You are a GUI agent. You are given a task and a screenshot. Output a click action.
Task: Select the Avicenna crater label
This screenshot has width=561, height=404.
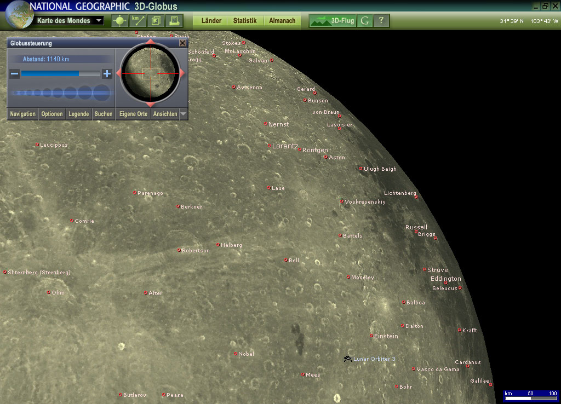tap(249, 87)
